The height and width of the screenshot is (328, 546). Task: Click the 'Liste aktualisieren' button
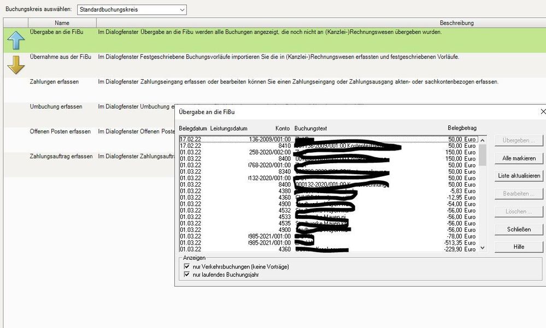[x=519, y=176]
